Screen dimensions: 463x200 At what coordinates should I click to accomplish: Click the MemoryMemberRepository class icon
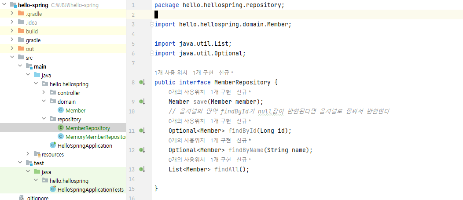click(61, 137)
